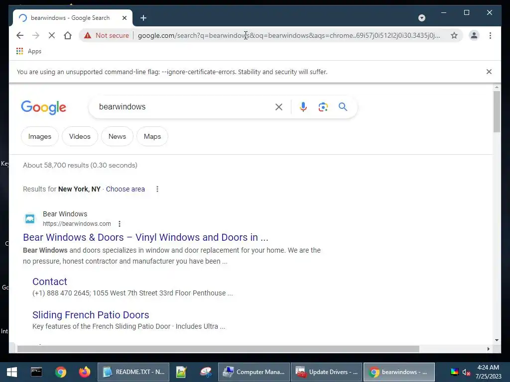Search by image with the camera lens icon
Screen dimensions: 510x382
tap(323, 107)
